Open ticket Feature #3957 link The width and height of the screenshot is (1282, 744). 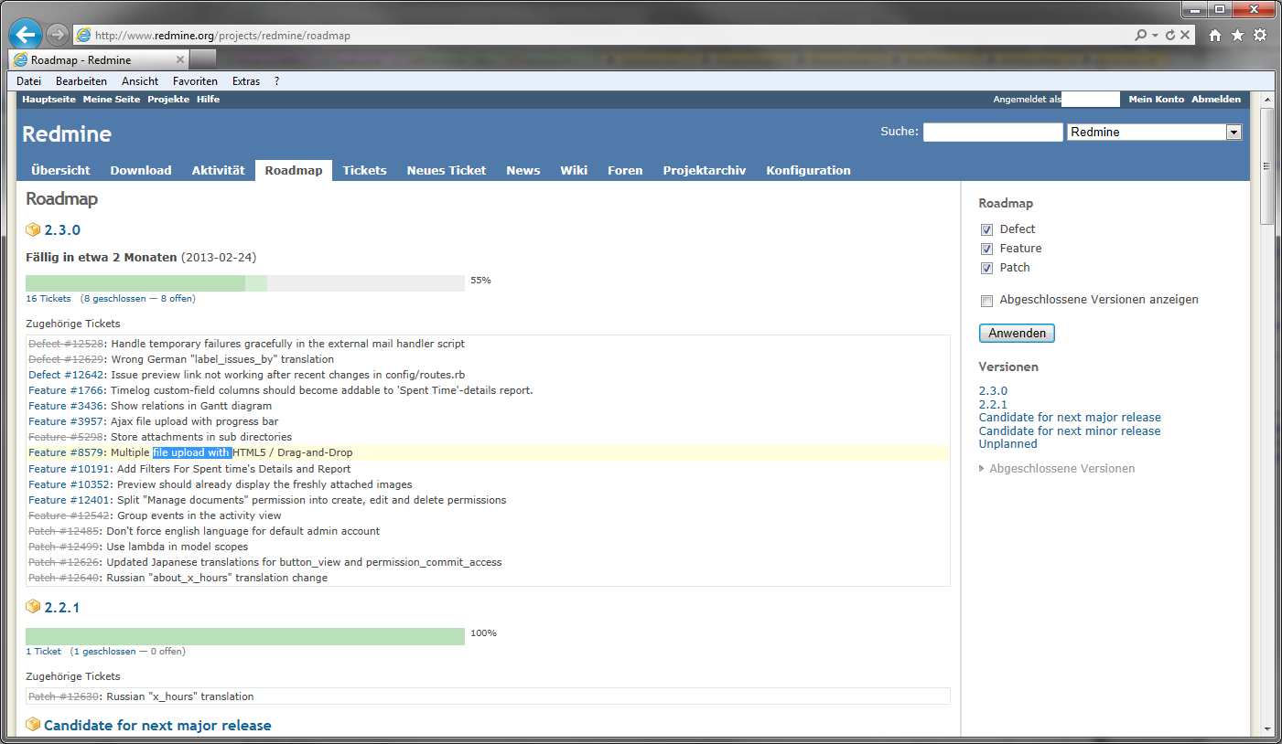click(66, 421)
